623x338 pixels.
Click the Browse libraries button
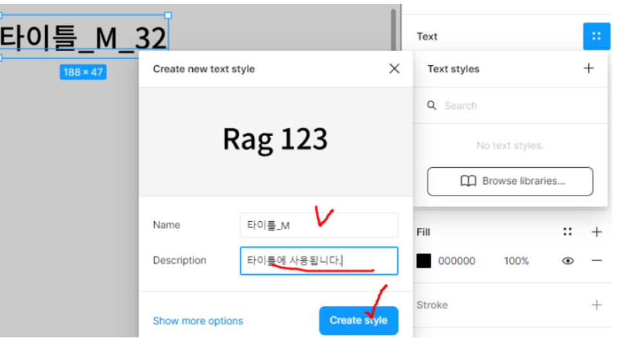tap(510, 181)
